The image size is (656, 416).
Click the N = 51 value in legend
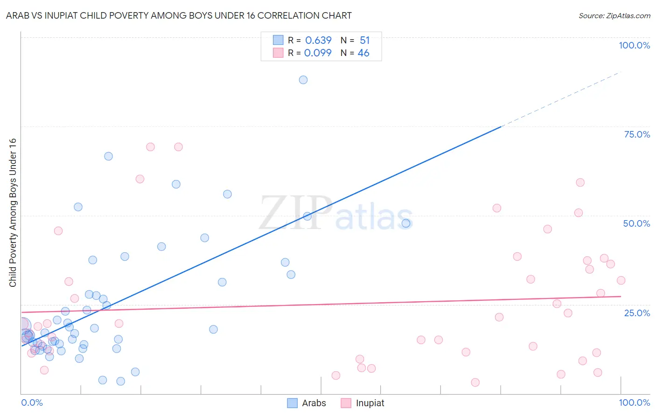point(355,40)
